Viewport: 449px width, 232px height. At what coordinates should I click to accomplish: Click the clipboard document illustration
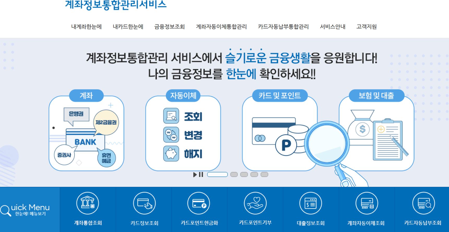click(x=388, y=140)
